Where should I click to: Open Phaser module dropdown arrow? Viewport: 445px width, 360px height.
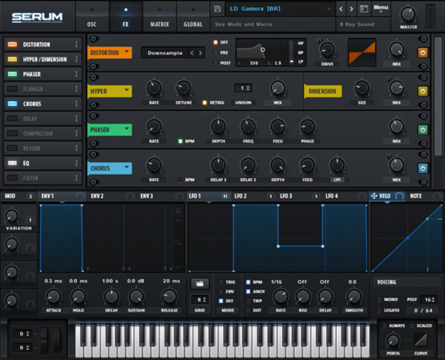click(127, 129)
